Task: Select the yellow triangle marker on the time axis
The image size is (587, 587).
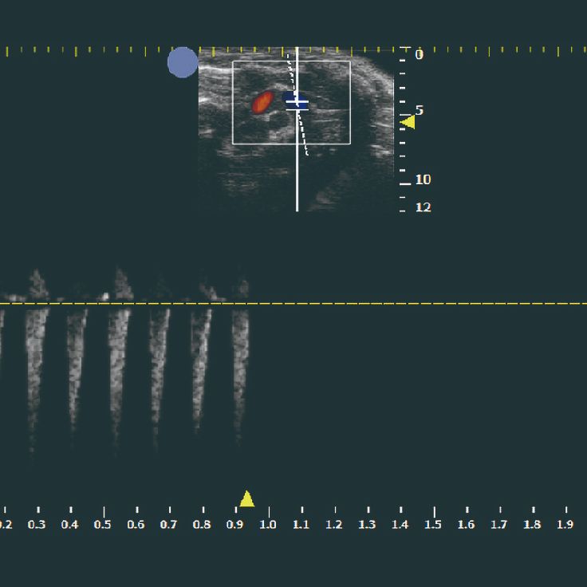Action: 247,499
